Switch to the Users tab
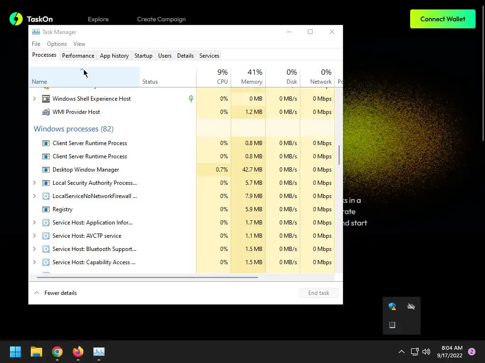 click(165, 56)
